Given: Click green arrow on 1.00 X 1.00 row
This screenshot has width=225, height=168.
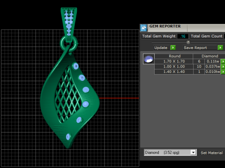Looking at the screenshot, I should pyautogui.click(x=223, y=67).
